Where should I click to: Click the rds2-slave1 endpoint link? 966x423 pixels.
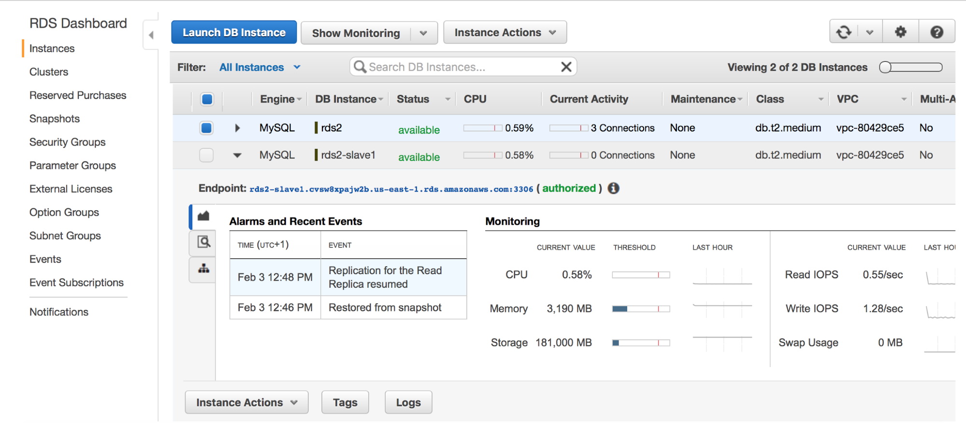pyautogui.click(x=391, y=189)
